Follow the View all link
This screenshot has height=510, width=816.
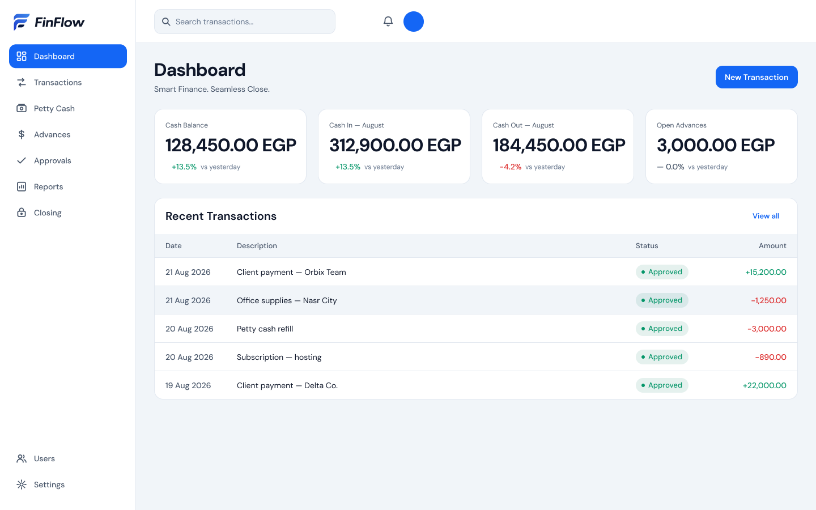tap(766, 216)
